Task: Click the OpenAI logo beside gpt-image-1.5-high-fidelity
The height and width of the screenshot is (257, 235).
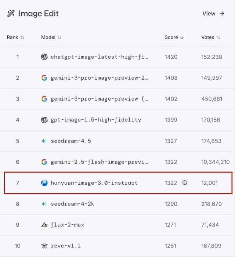Action: coord(44,120)
